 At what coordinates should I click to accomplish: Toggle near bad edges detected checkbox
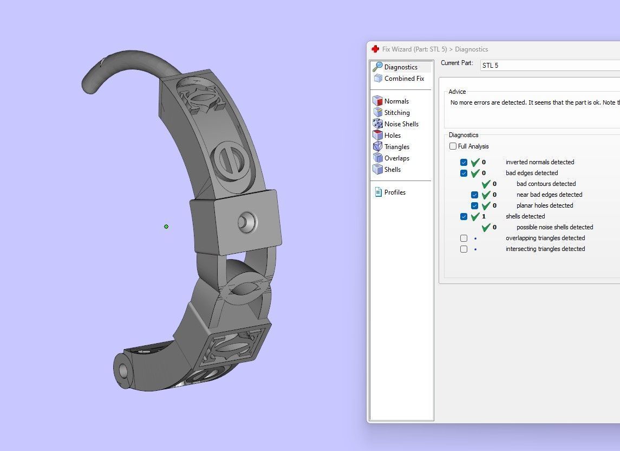pyautogui.click(x=474, y=195)
